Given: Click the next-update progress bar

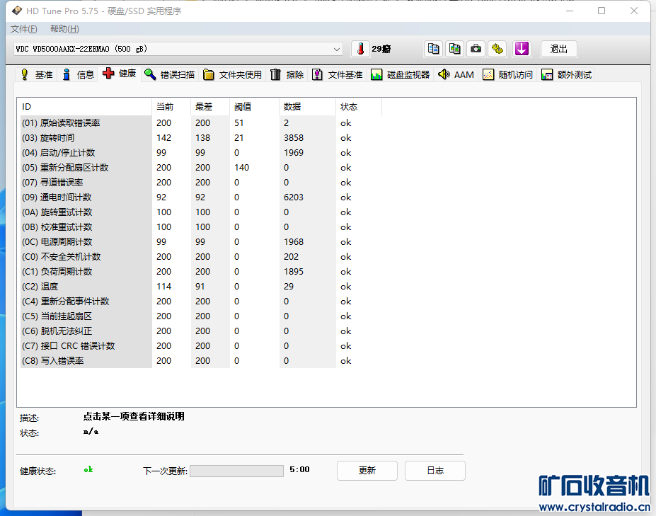Looking at the screenshot, I should tap(237, 471).
